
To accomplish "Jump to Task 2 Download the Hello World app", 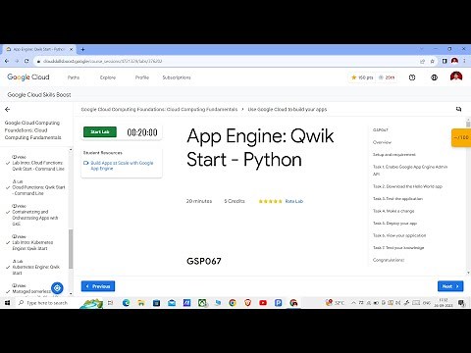I will (x=407, y=186).
